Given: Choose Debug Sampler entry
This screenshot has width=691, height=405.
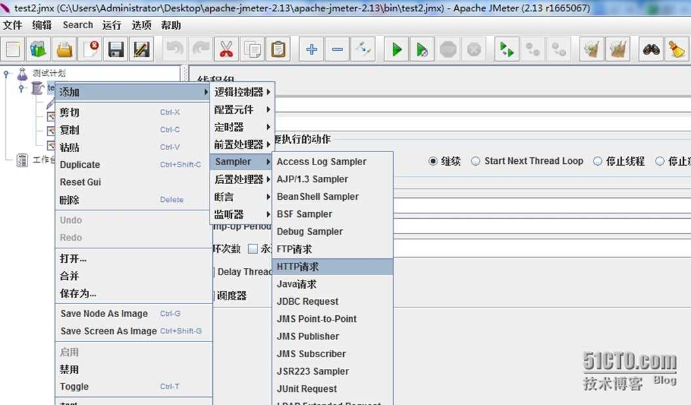Looking at the screenshot, I should pos(333,231).
